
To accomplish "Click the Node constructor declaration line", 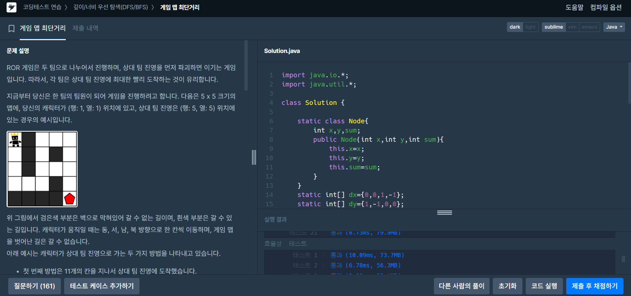I will click(x=378, y=139).
